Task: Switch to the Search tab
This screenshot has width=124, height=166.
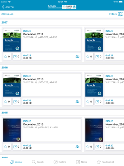Action: (x=38, y=162)
